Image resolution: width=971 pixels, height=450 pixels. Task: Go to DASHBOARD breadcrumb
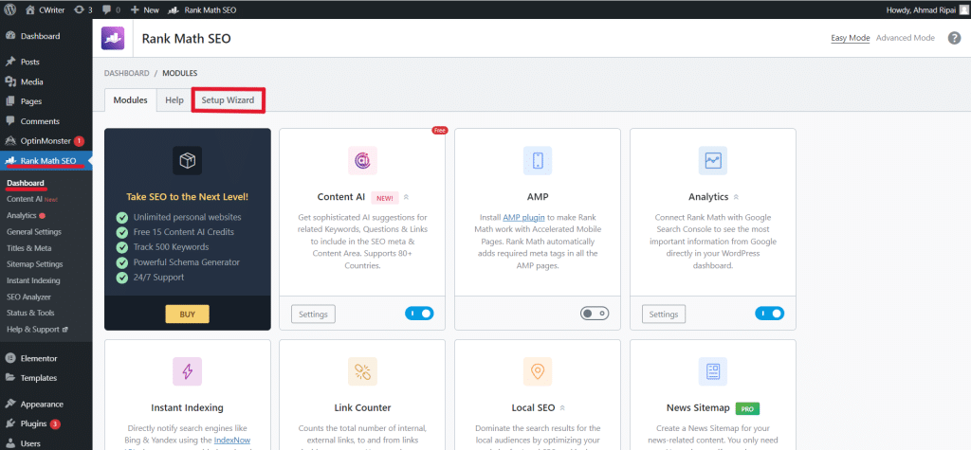126,73
